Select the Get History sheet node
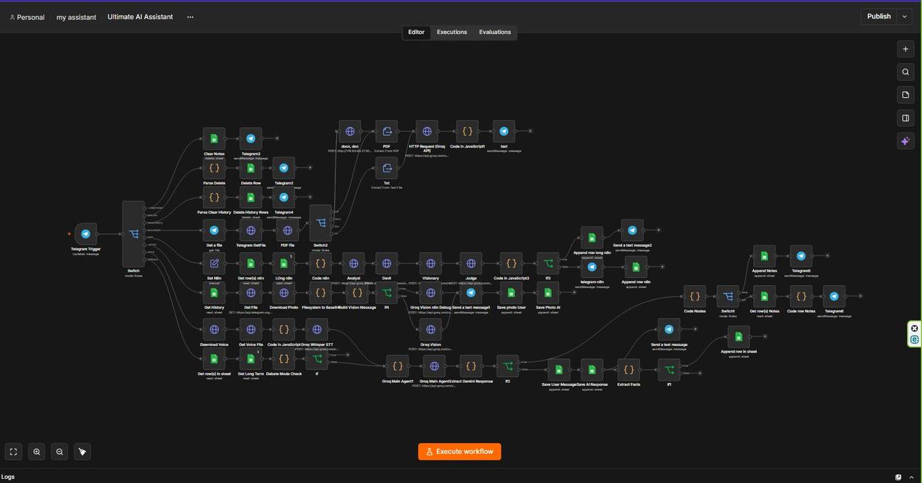Screen dimensions: 922x483 point(214,292)
